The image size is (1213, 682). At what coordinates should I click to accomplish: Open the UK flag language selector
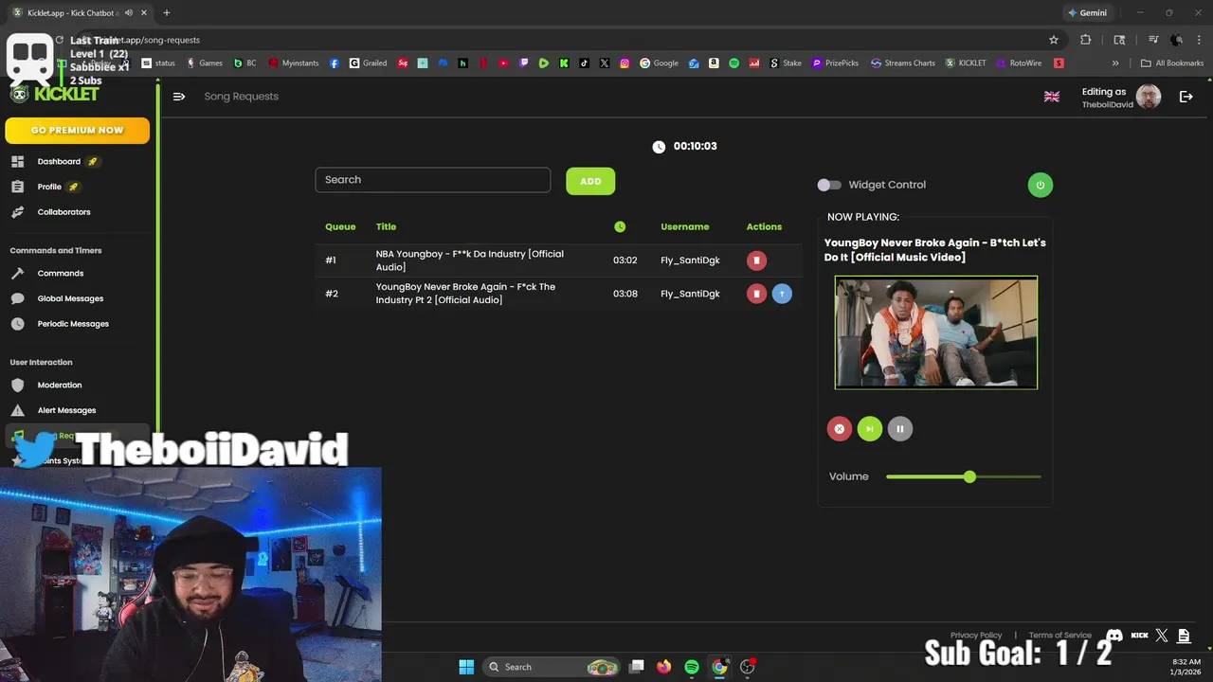1052,97
